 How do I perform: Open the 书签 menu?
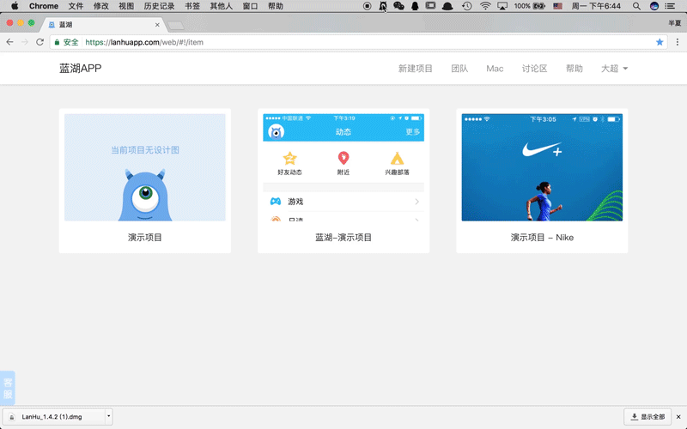[192, 6]
